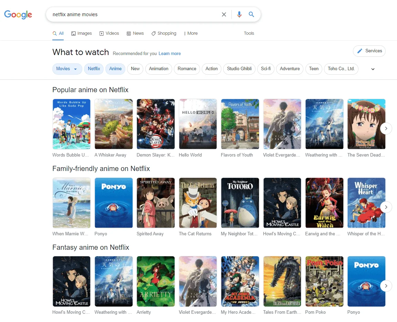Enable the Adventure filter chip
397x322 pixels.
pyautogui.click(x=290, y=69)
